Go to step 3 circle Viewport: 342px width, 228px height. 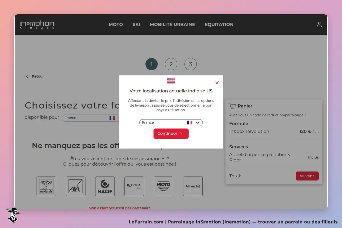tap(190, 64)
